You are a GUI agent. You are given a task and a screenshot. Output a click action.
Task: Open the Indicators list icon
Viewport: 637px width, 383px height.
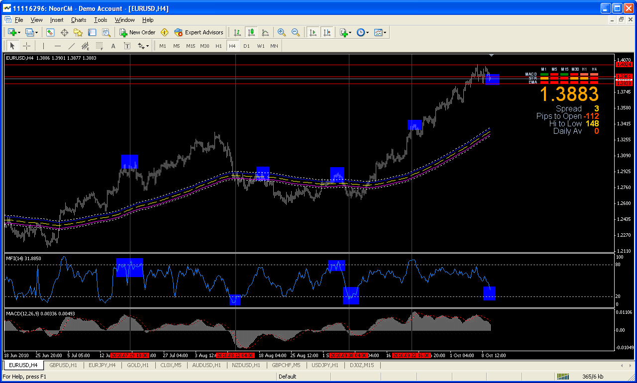(x=343, y=32)
